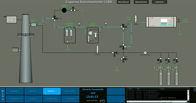Screen dimensions: 196x103
Task: Click the Sonda de muestra probe box
Action: tap(34, 25)
